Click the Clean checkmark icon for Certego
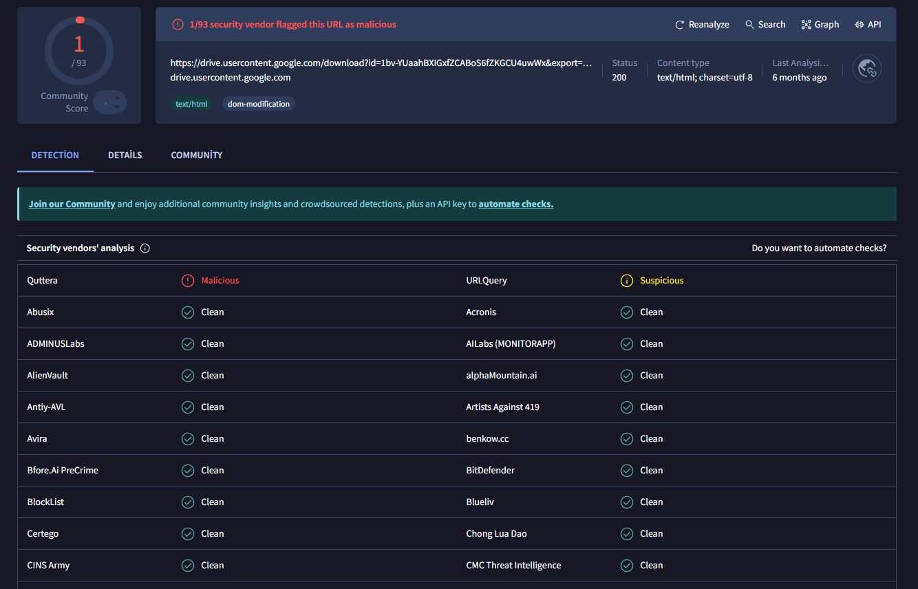 click(x=188, y=534)
